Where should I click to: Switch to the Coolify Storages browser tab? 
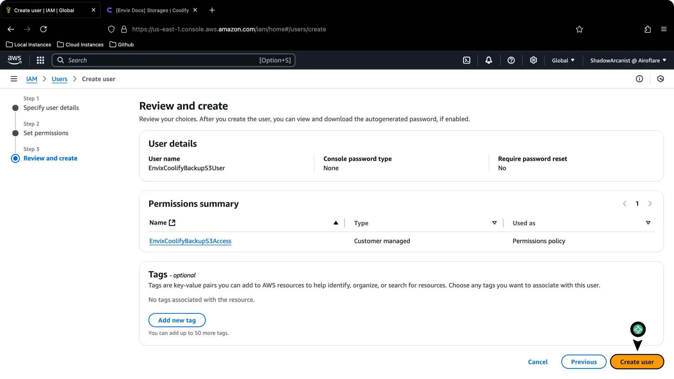coord(151,10)
